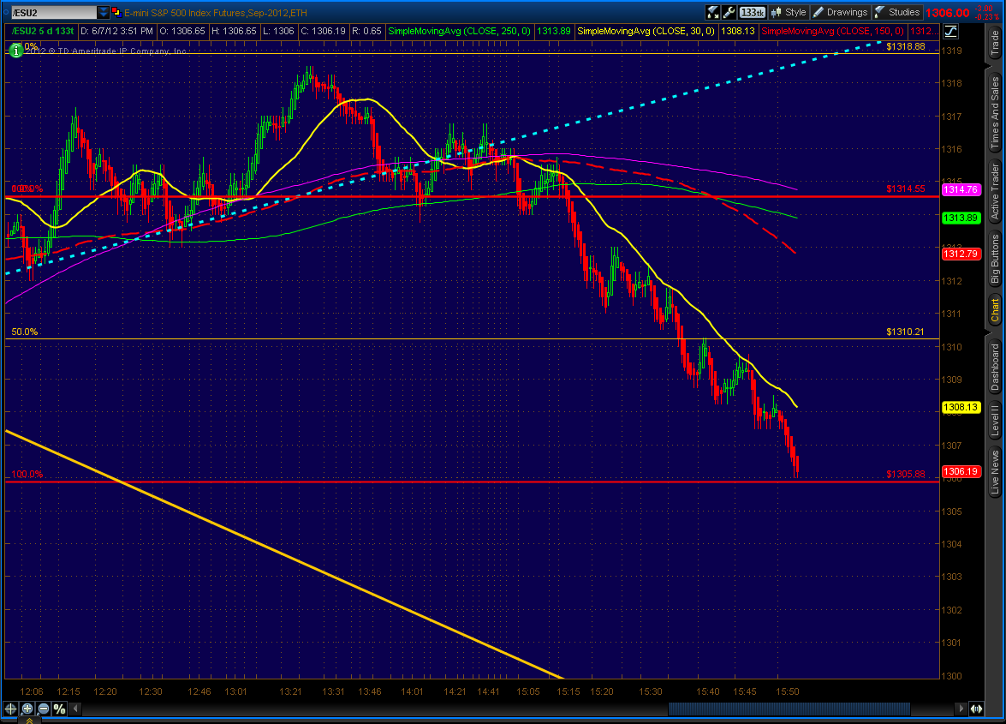The width and height of the screenshot is (1006, 724).
Task: Click the H: 1306.65 high value
Action: coord(234,31)
